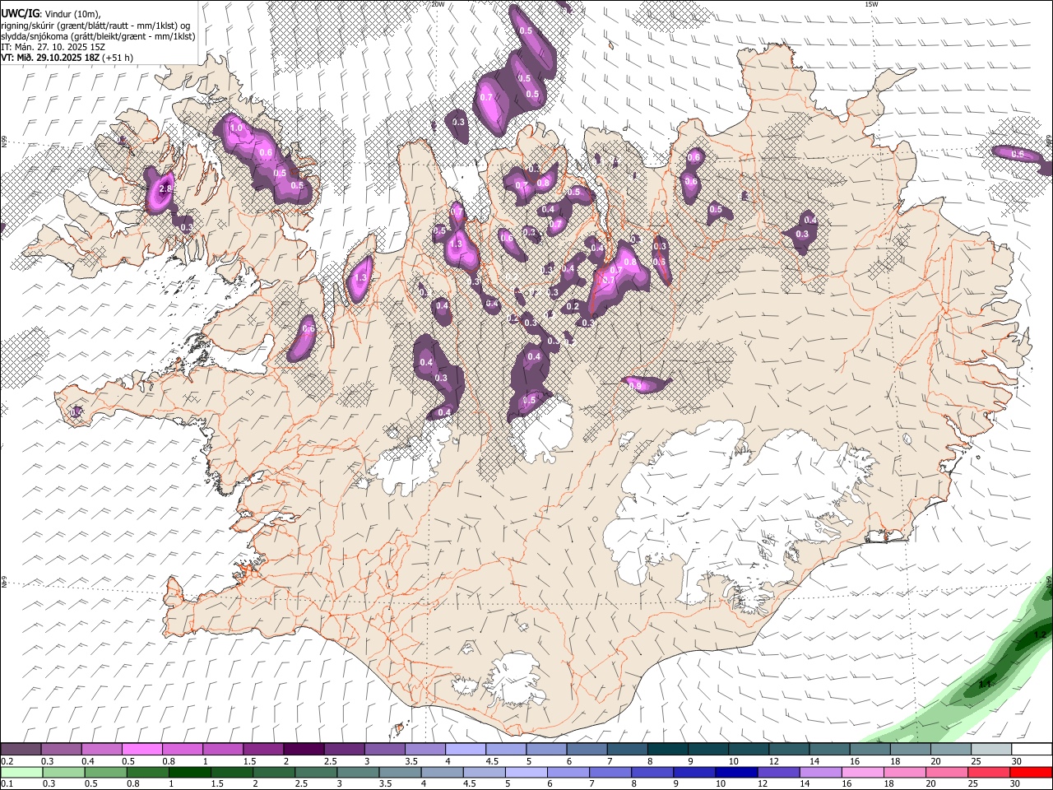Click the bright red swatch ending the bottom legend row
The width and height of the screenshot is (1053, 790).
pos(1031,772)
